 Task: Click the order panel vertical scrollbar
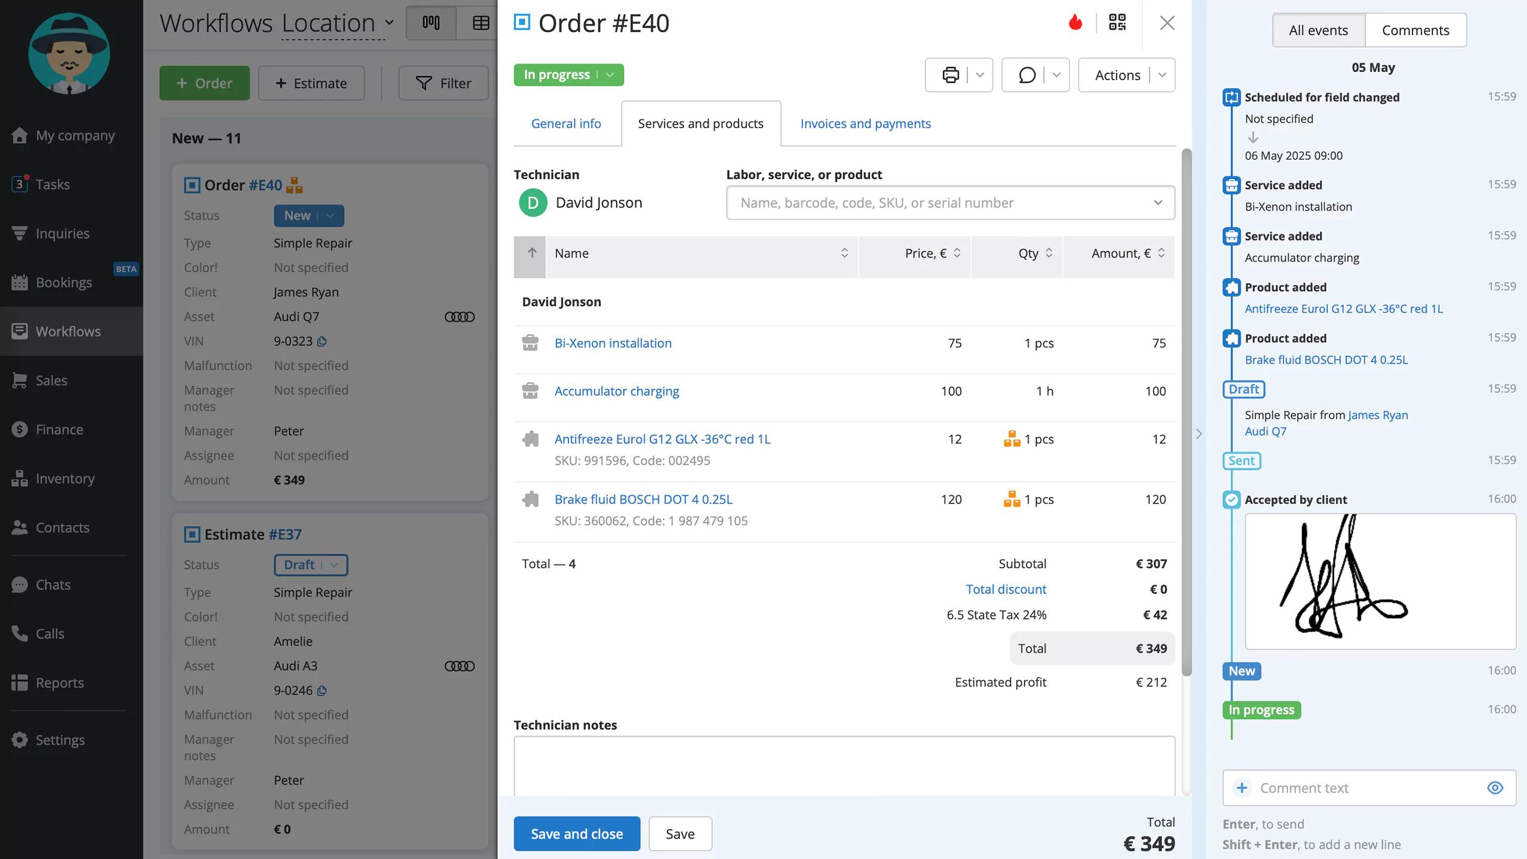point(1186,412)
